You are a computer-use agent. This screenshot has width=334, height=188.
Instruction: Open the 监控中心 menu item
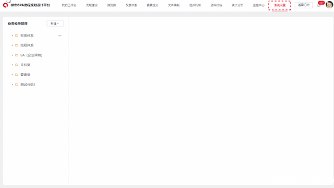point(259,5)
